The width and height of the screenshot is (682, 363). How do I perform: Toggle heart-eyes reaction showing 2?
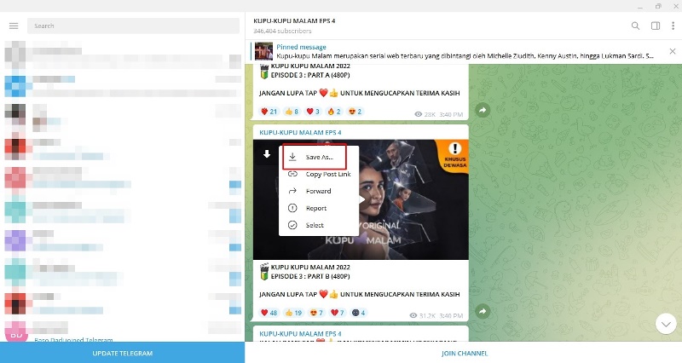click(x=355, y=112)
